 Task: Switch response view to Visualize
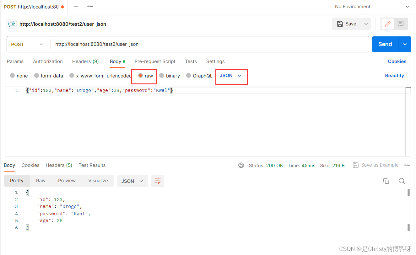coord(98,181)
